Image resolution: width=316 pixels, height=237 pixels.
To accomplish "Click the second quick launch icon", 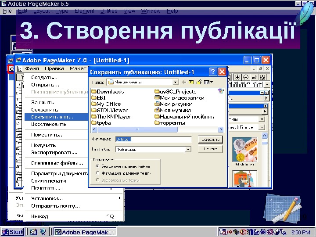I will [43, 232].
